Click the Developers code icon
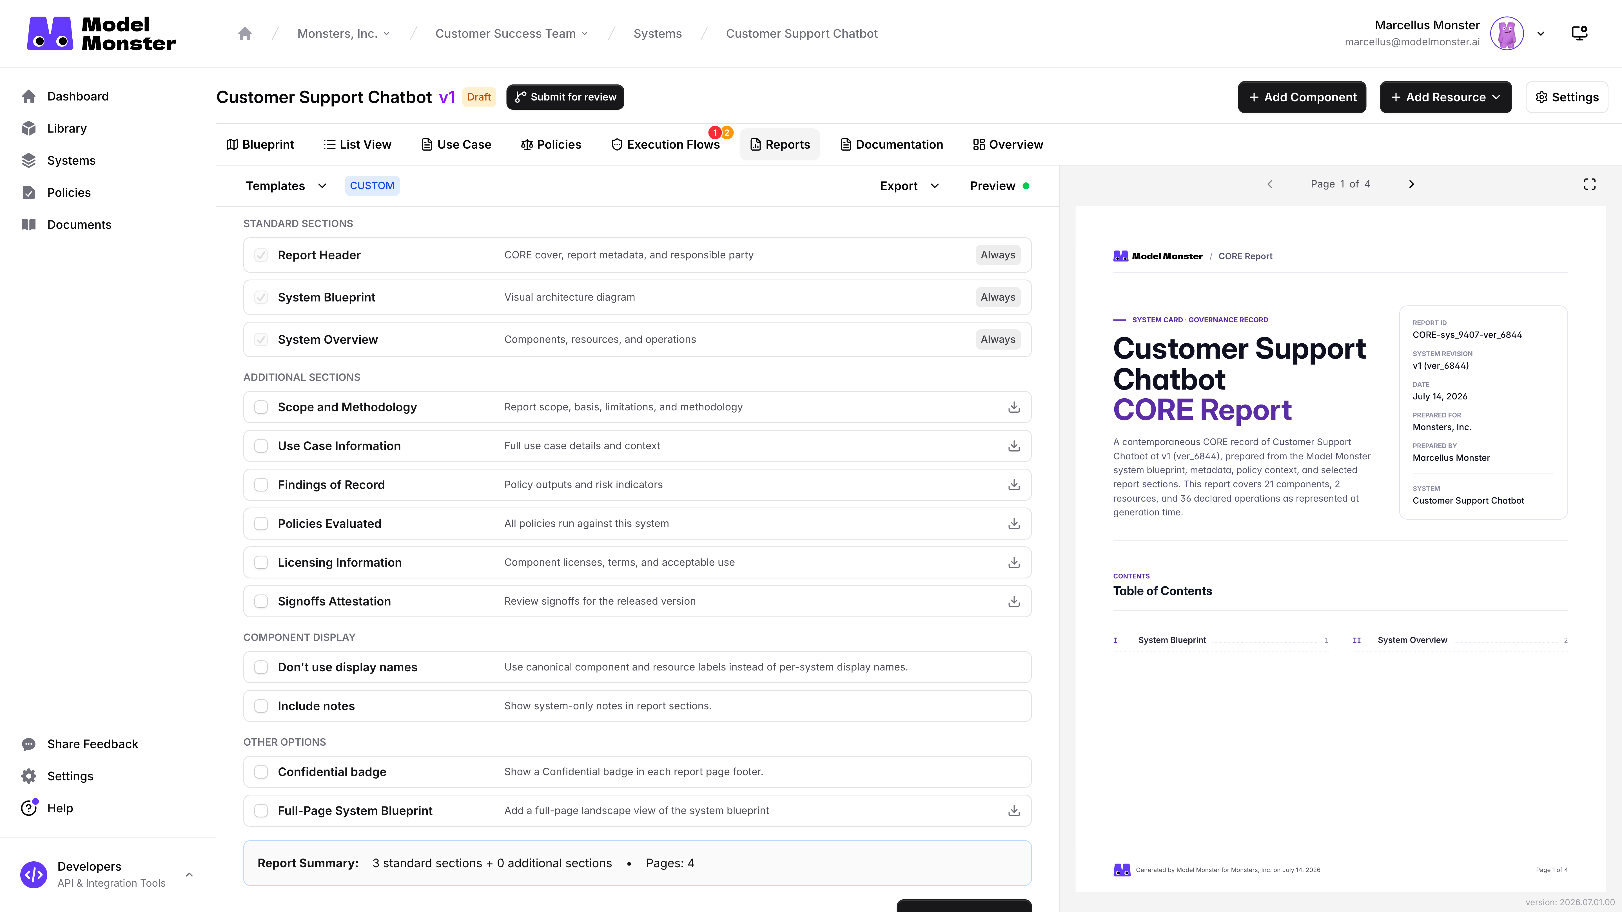This screenshot has width=1622, height=912. [x=34, y=875]
